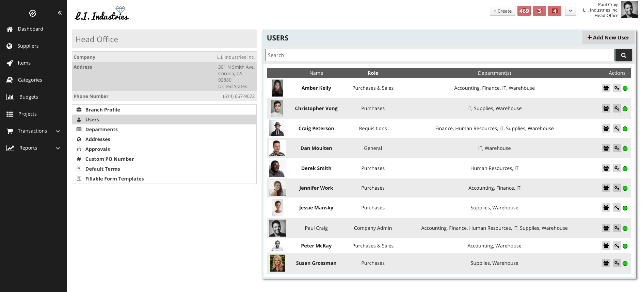Toggle active status dot for Derek Smith
This screenshot has width=641, height=292.
625,169
